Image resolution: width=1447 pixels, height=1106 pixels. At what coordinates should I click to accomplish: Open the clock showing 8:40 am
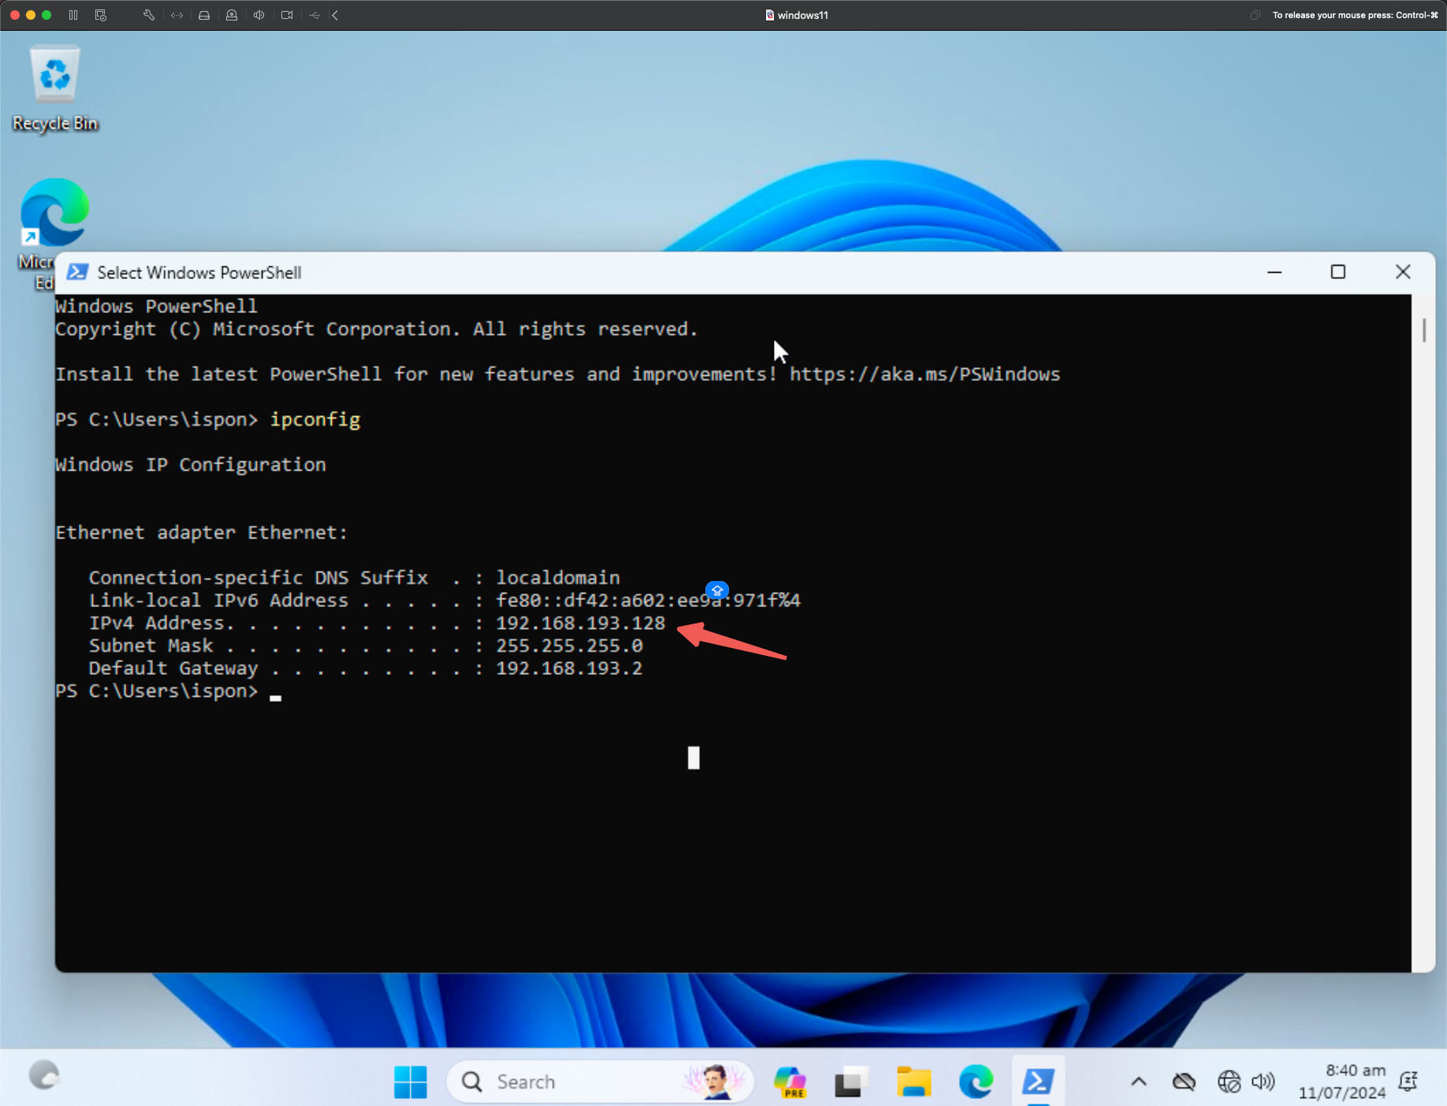point(1342,1082)
